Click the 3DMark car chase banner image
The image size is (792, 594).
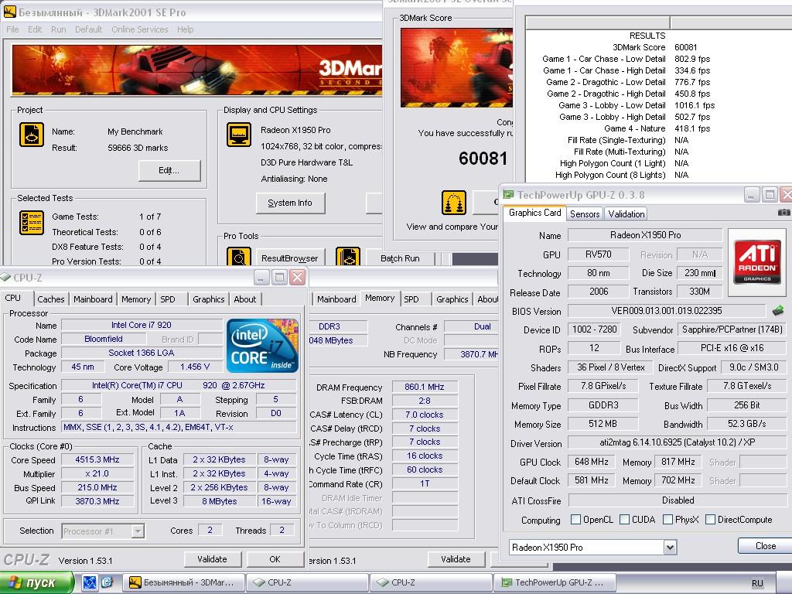click(197, 70)
